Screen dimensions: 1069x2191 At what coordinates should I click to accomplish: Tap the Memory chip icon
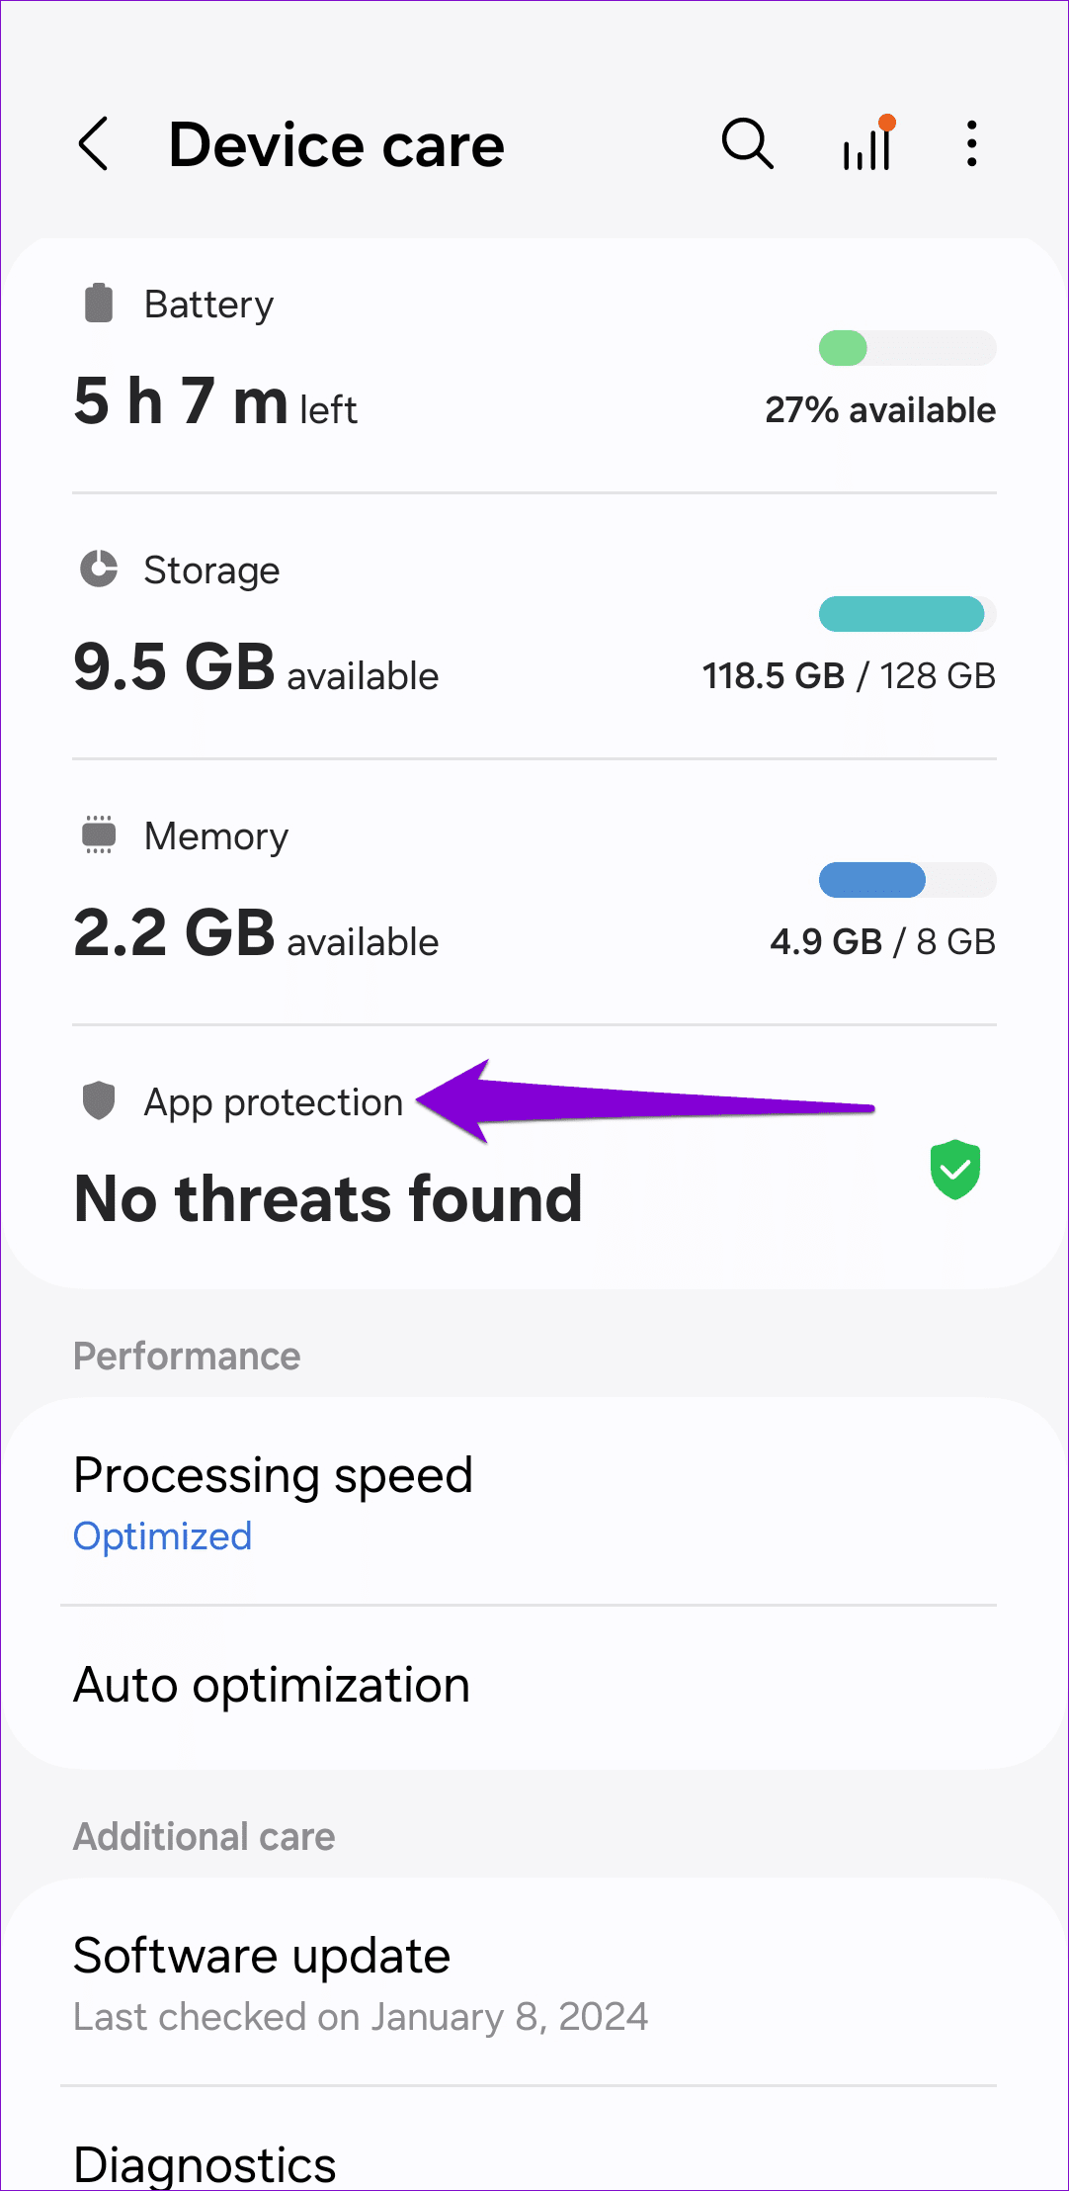(x=99, y=835)
